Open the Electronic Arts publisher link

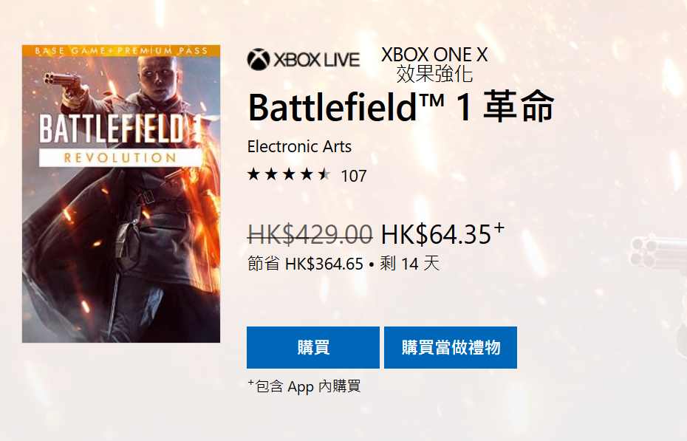299,146
